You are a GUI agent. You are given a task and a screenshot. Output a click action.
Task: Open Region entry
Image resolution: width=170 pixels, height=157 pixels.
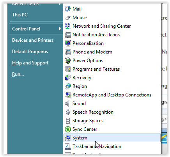point(112,86)
